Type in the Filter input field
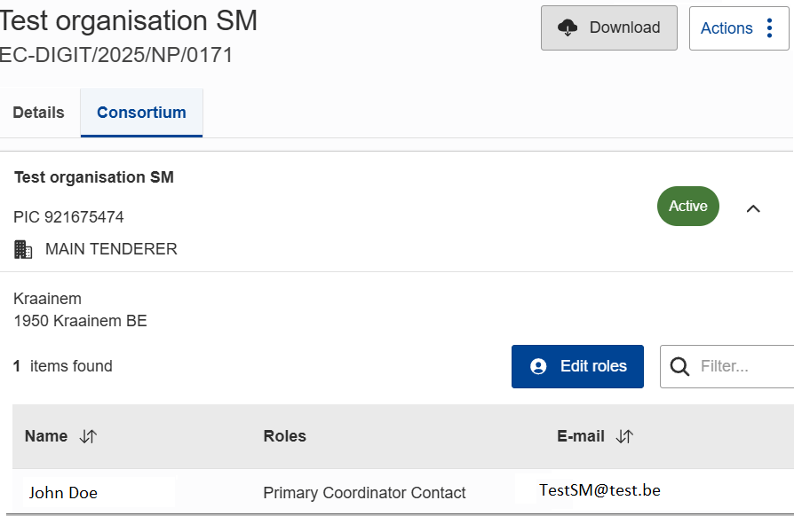This screenshot has width=794, height=516. pos(742,366)
